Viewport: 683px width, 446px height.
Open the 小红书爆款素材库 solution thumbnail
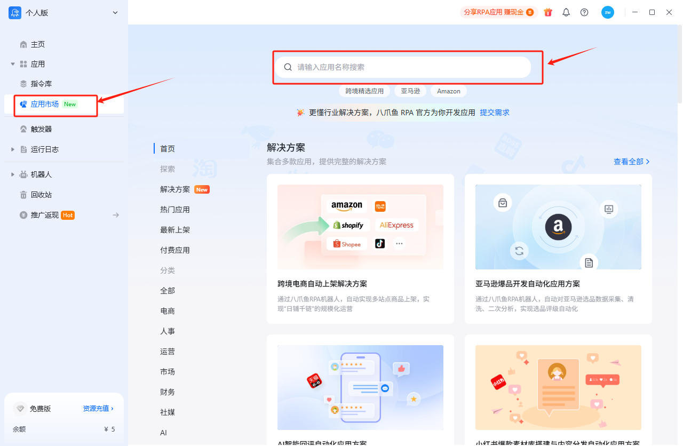tap(558, 387)
